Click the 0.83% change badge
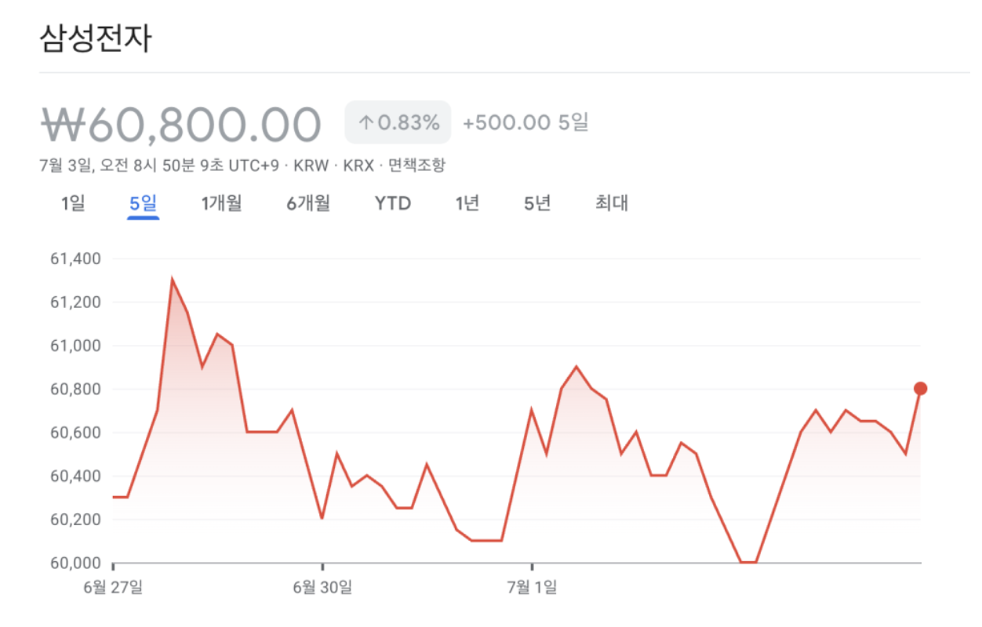982x627 pixels. coord(398,122)
